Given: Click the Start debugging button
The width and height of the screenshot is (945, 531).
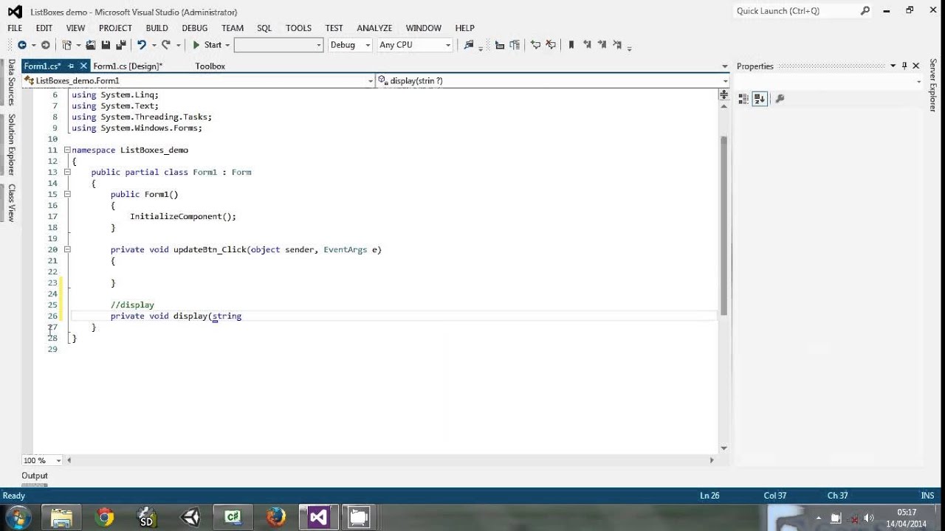Looking at the screenshot, I should point(207,45).
